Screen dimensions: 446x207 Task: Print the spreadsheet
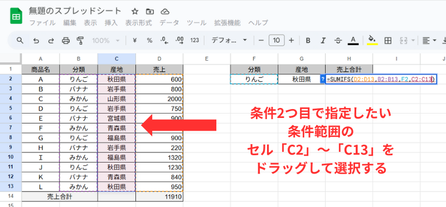[x=66, y=41]
